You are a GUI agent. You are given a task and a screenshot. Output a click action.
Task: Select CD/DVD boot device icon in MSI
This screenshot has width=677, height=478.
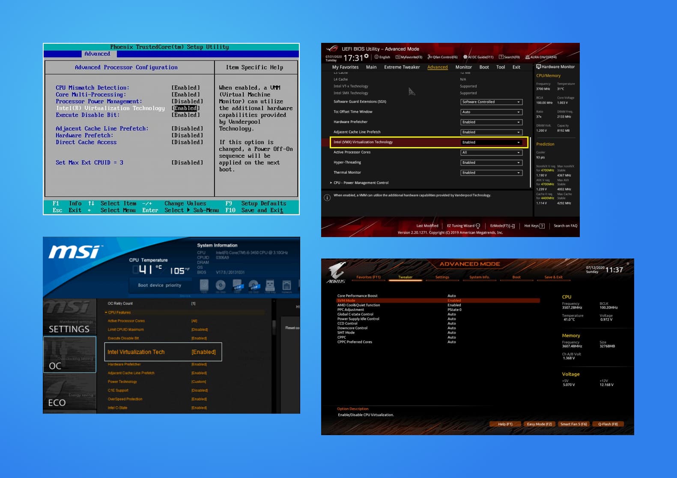221,286
